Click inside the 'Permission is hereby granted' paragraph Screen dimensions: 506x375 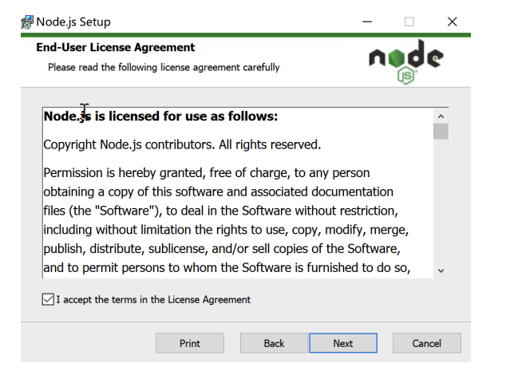click(x=227, y=220)
